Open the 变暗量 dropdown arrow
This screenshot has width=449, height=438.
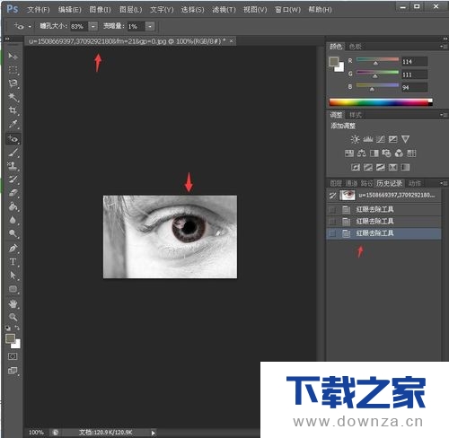[x=150, y=27]
